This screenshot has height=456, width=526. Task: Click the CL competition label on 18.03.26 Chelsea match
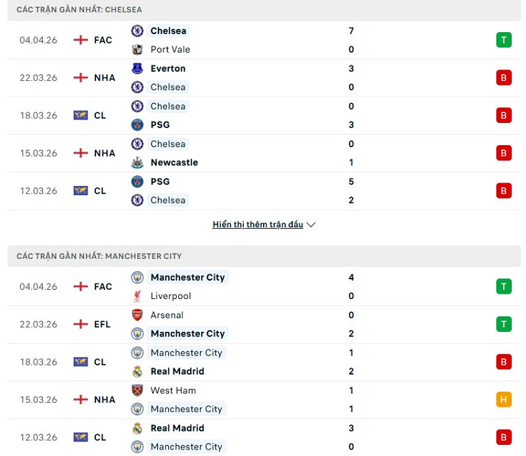[x=100, y=116]
